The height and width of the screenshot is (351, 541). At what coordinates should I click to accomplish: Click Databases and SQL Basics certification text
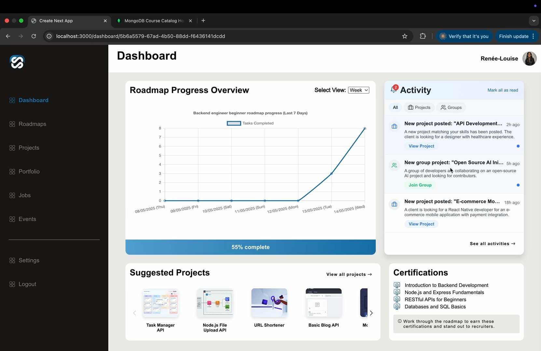(x=435, y=306)
